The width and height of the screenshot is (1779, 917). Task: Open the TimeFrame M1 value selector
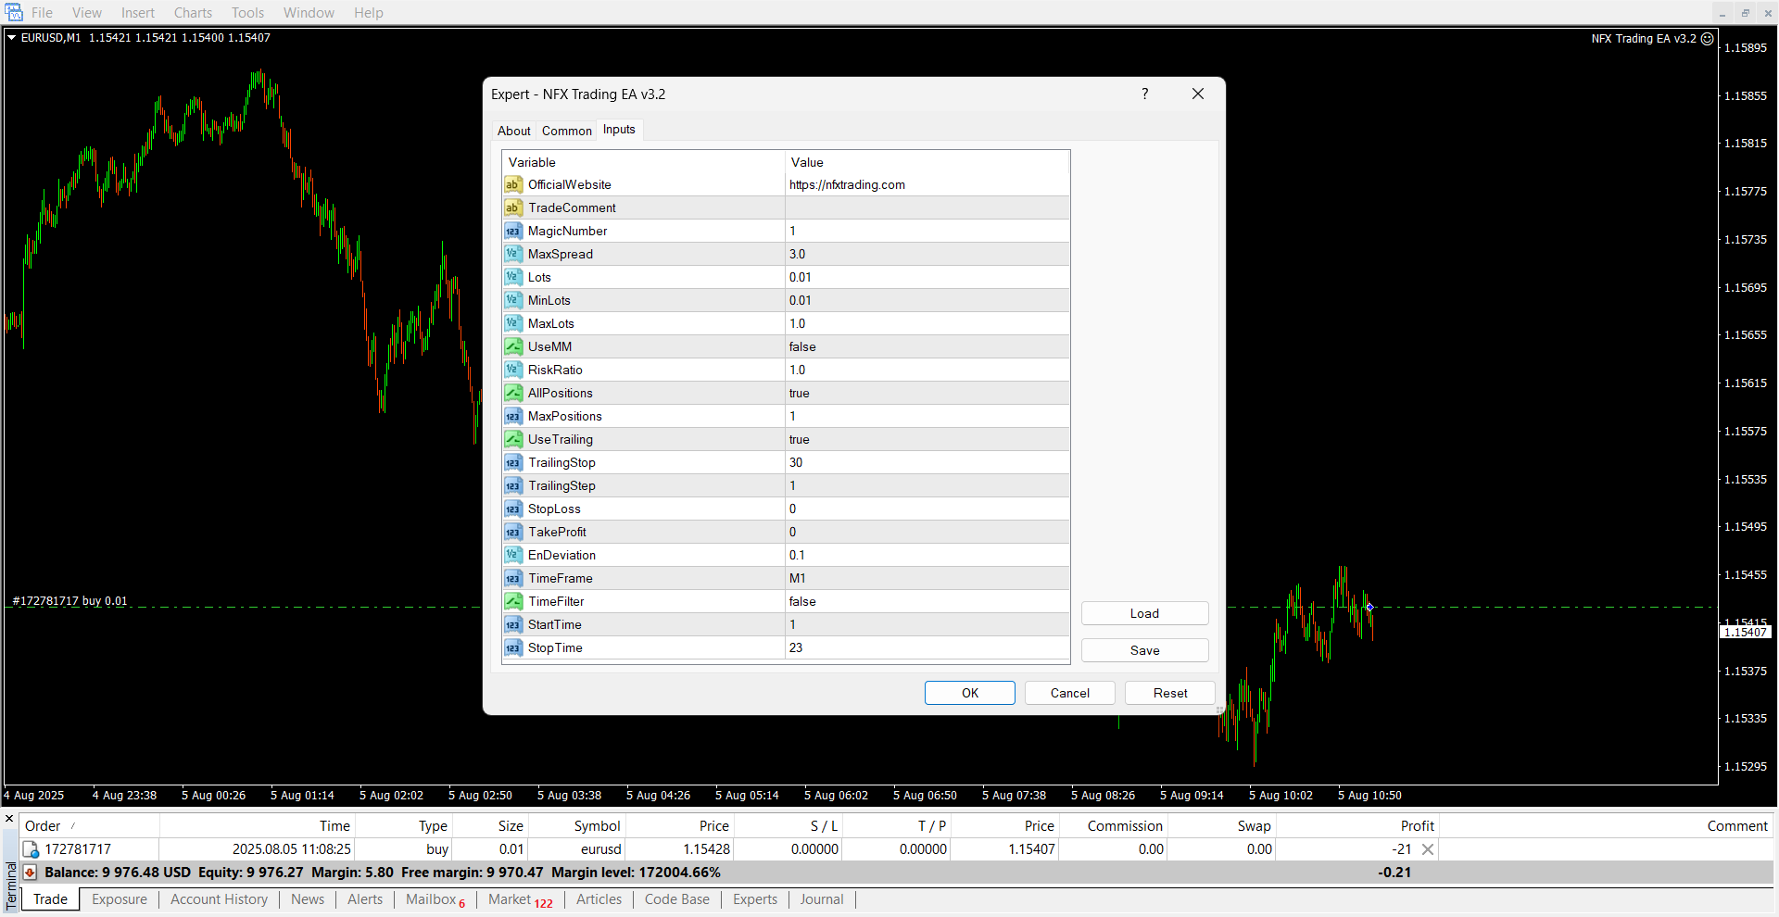(x=927, y=579)
